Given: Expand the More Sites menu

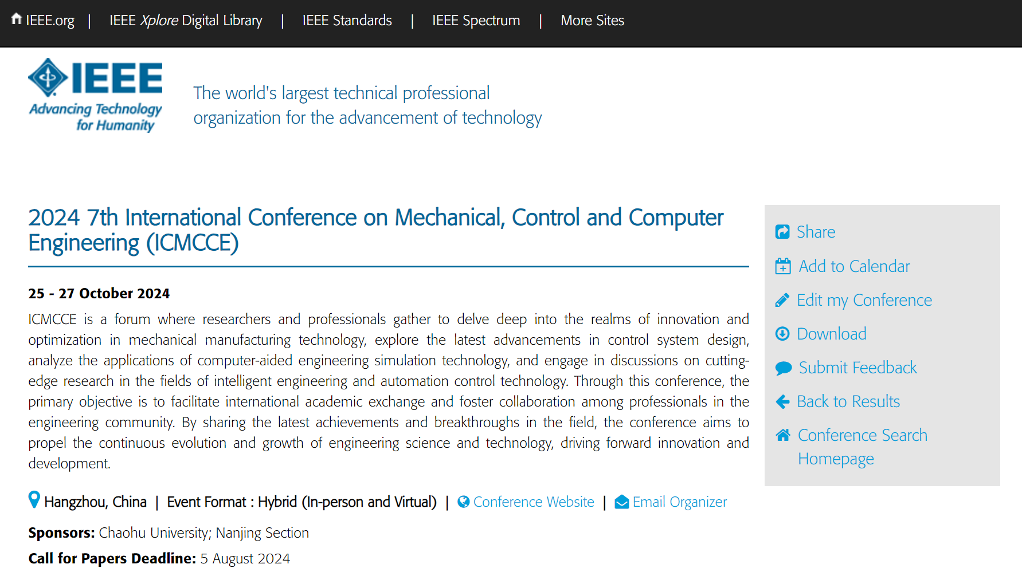Looking at the screenshot, I should 593,21.
